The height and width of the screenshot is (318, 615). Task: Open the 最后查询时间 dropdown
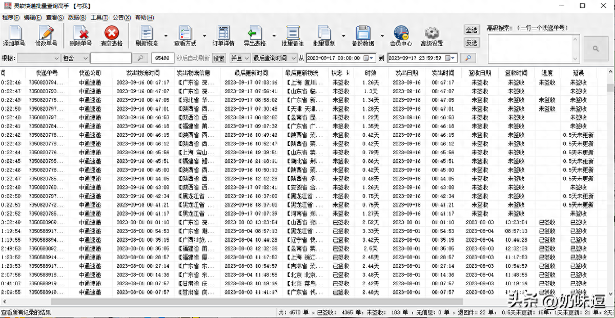coord(294,58)
